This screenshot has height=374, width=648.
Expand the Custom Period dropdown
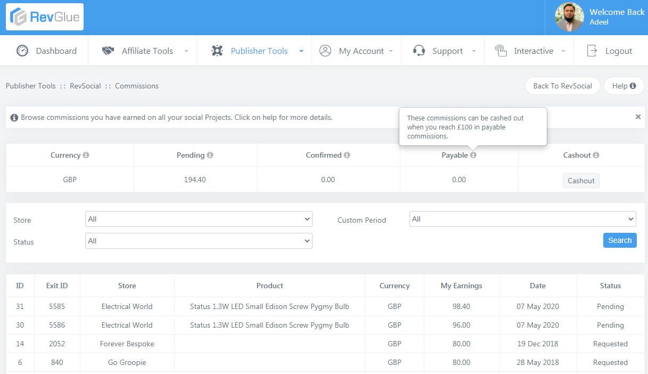[x=522, y=219]
